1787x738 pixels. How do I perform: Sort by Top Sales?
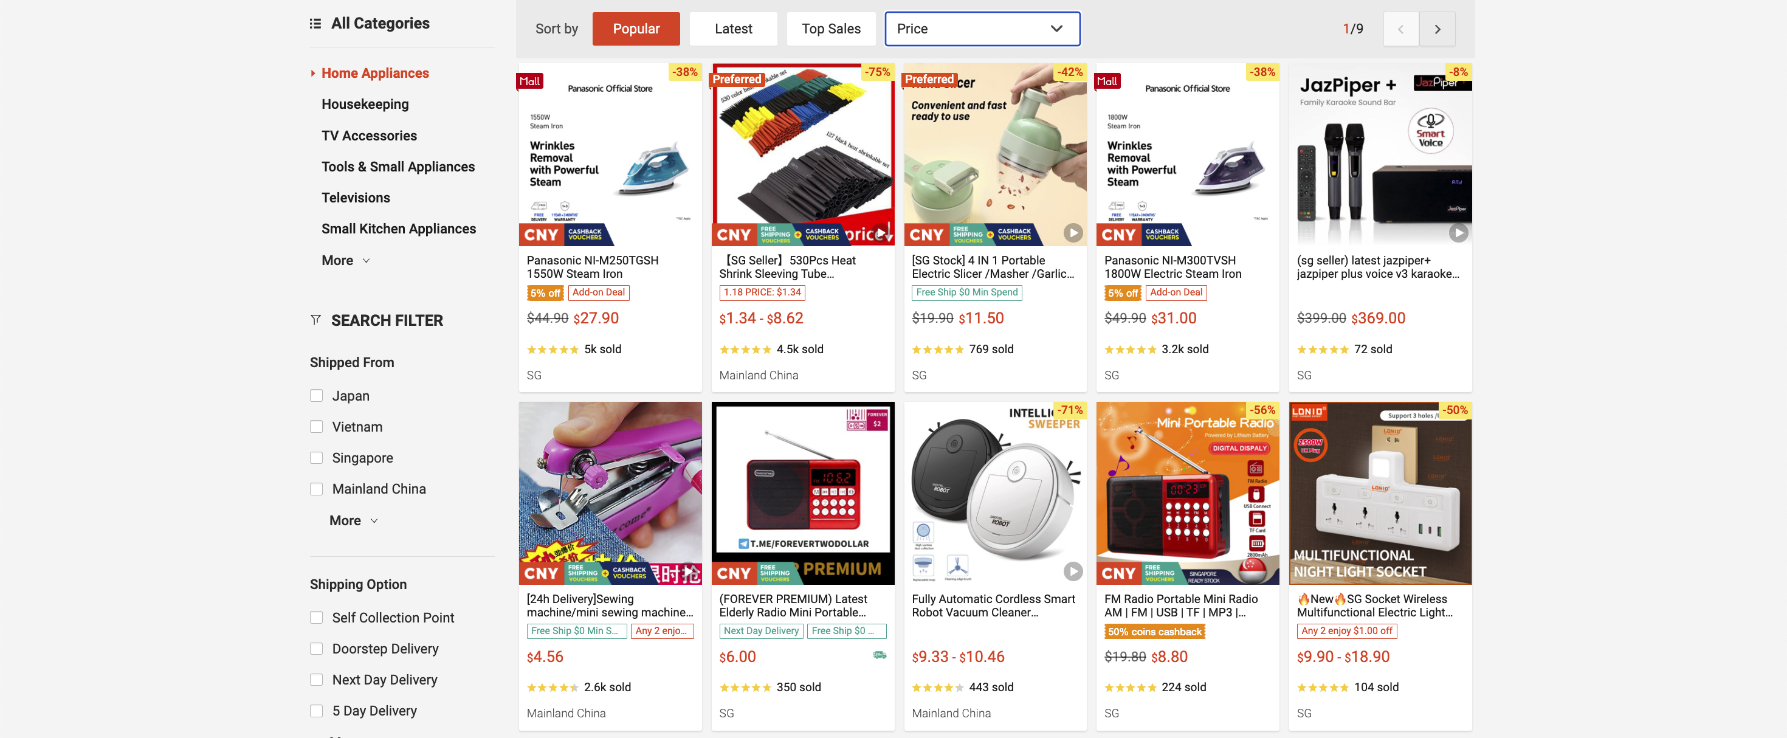pyautogui.click(x=831, y=29)
